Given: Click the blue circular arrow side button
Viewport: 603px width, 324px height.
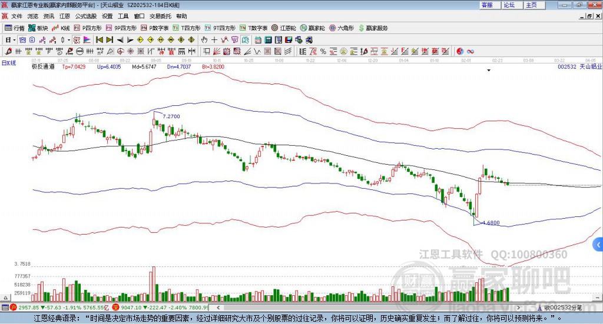Looking at the screenshot, I should pos(598,244).
